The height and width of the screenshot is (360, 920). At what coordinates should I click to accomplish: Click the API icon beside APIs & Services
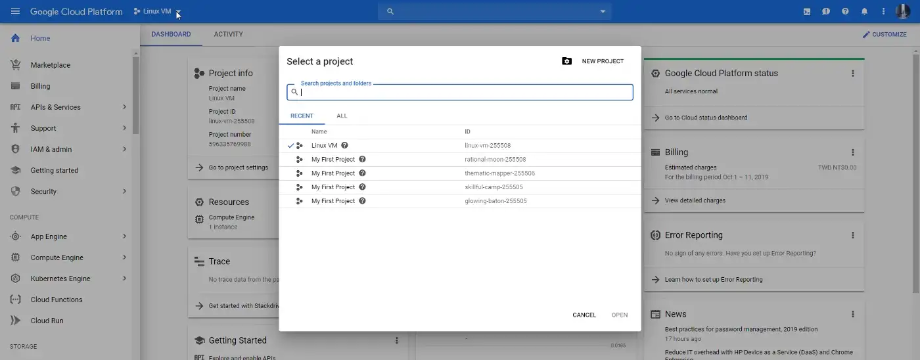(15, 107)
